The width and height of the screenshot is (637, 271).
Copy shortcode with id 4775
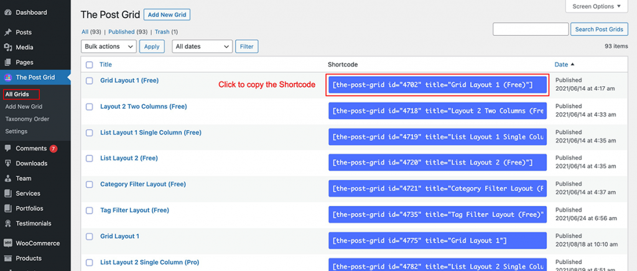[x=437, y=241]
